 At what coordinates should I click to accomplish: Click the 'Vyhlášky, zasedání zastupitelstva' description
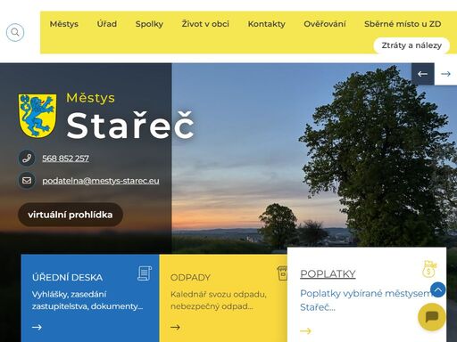click(x=87, y=300)
